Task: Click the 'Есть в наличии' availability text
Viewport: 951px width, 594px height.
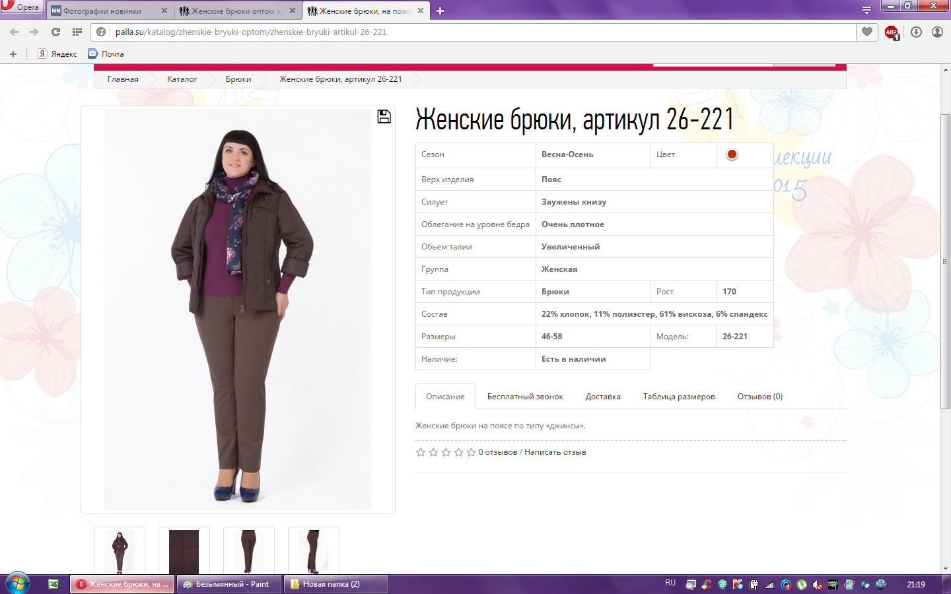Action: (x=573, y=359)
